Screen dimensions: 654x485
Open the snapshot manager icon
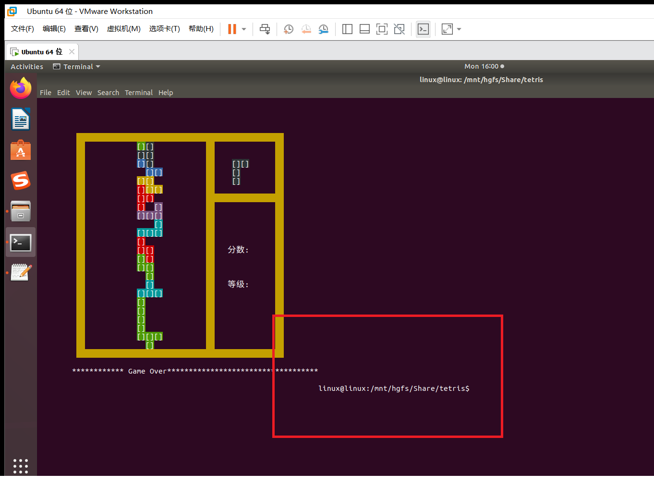324,29
